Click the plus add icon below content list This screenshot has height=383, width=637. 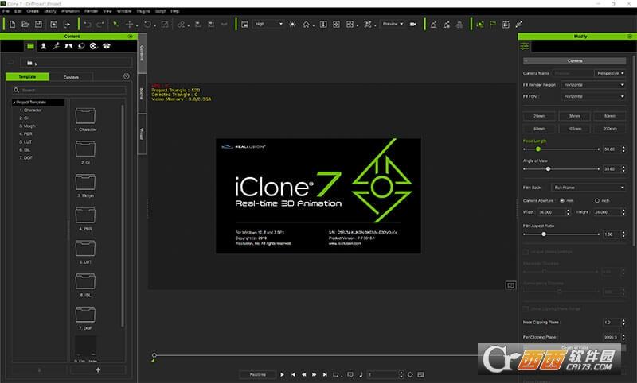(x=98, y=370)
